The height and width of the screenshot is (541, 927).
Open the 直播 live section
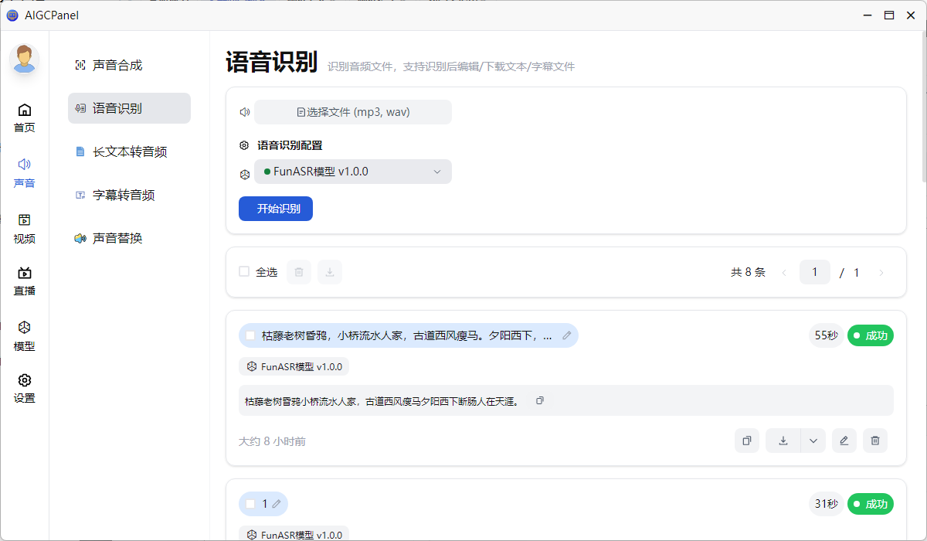tap(25, 281)
